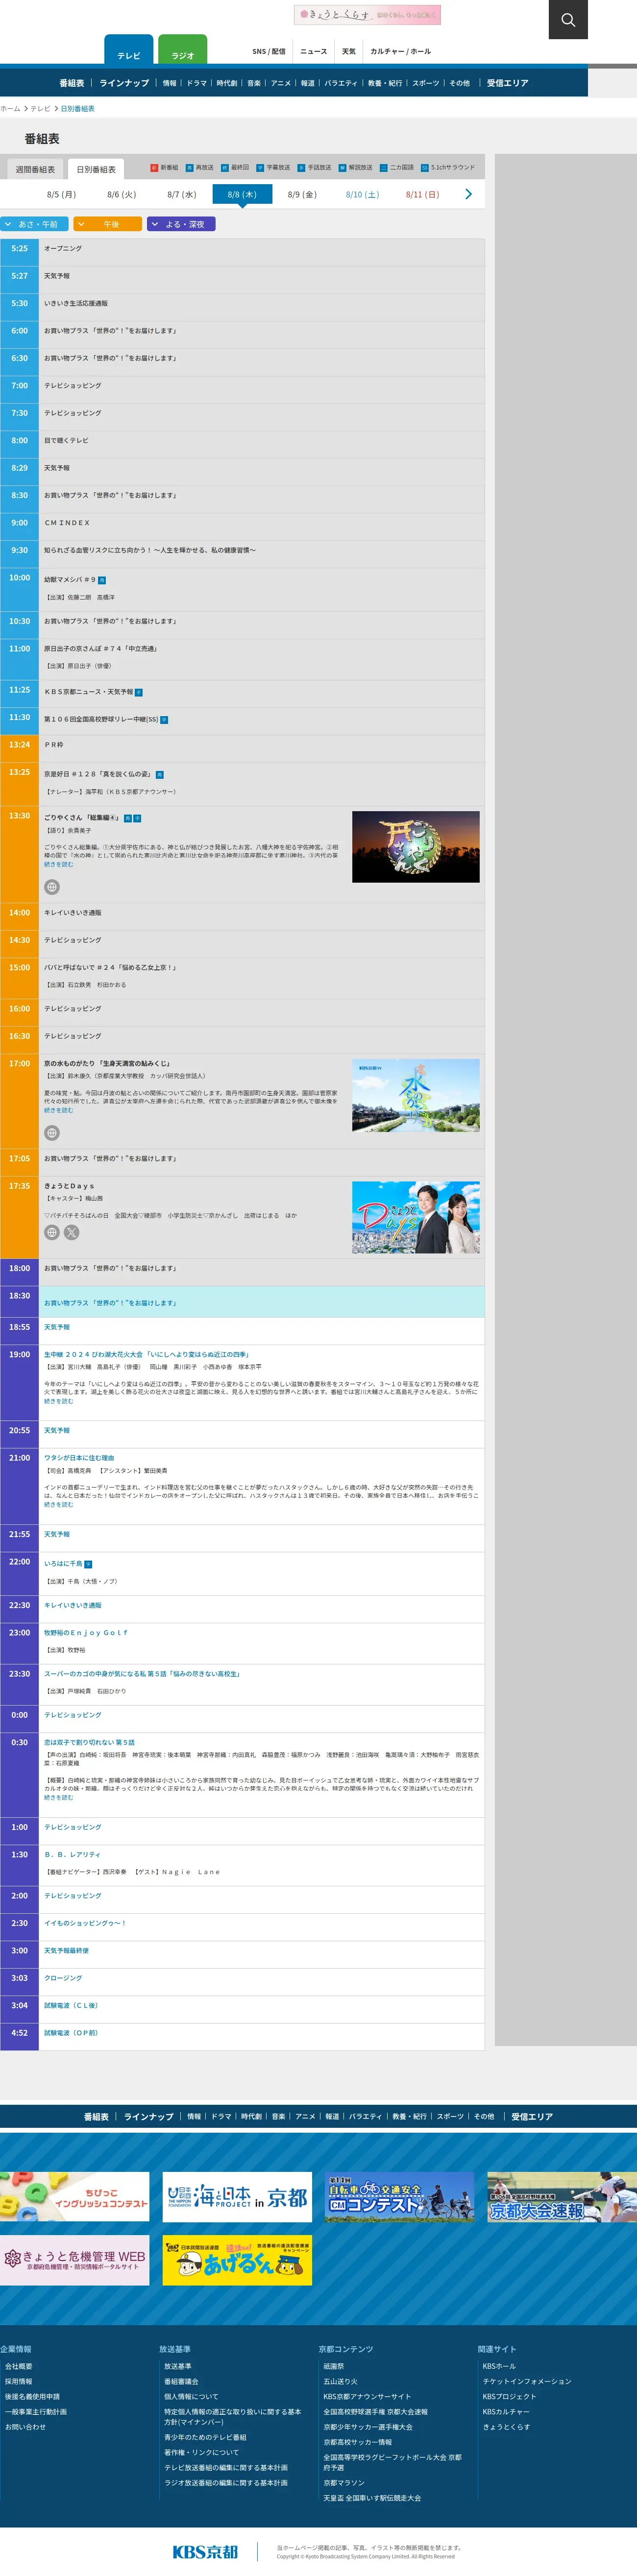637x2576 pixels.
Task: Select date tab 8/9 (金)
Action: (302, 194)
